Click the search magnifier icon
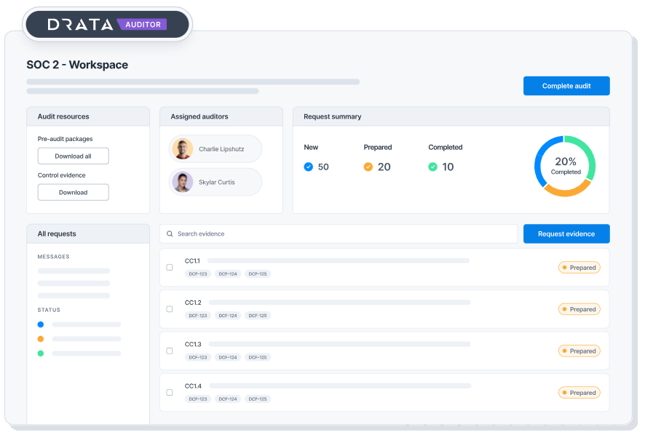 coord(170,234)
